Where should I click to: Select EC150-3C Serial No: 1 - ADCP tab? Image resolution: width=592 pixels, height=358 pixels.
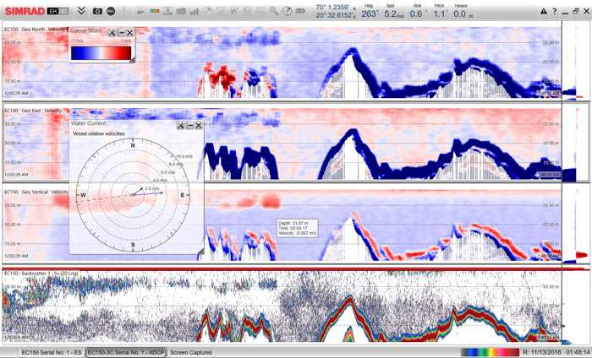(126, 352)
